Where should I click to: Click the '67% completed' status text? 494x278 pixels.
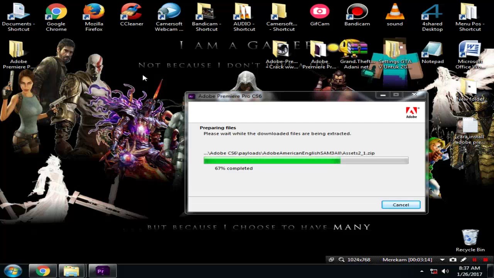coord(234,168)
